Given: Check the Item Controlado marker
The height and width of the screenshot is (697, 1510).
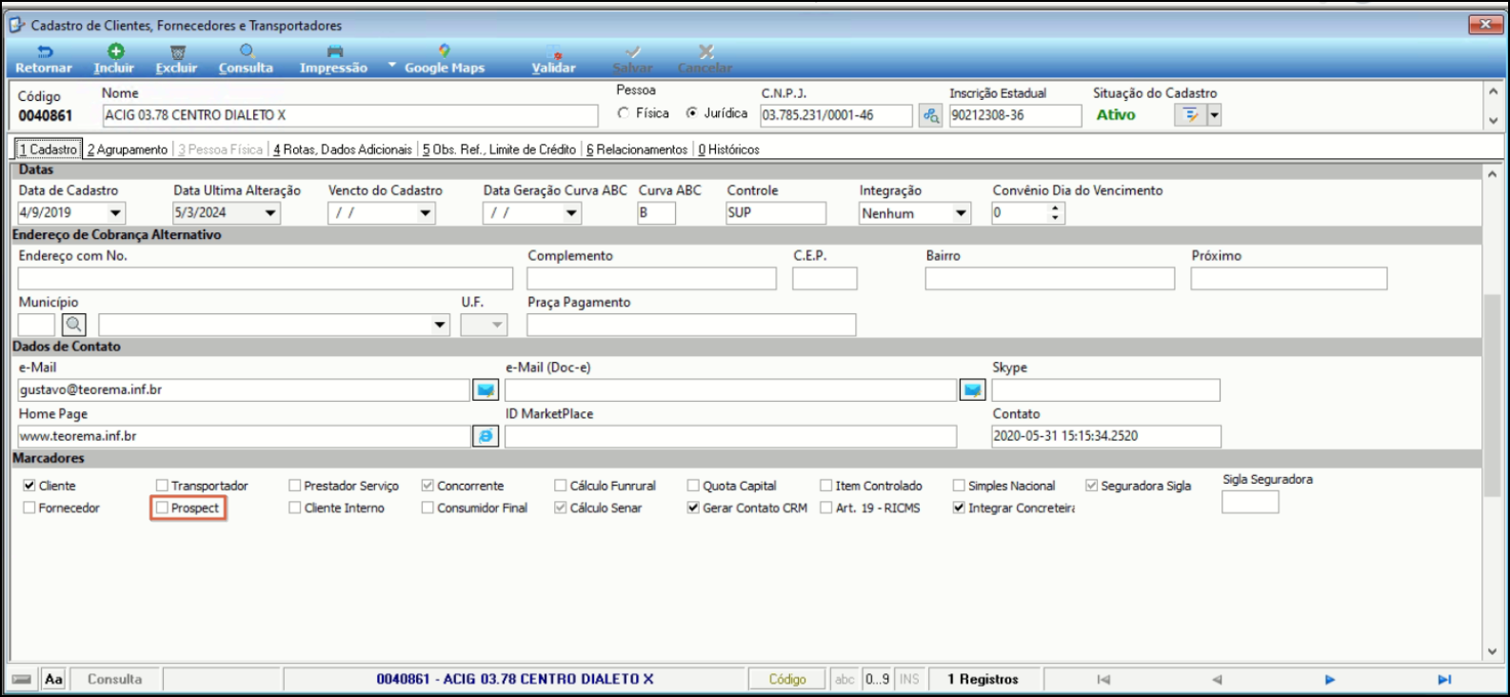Looking at the screenshot, I should point(826,486).
